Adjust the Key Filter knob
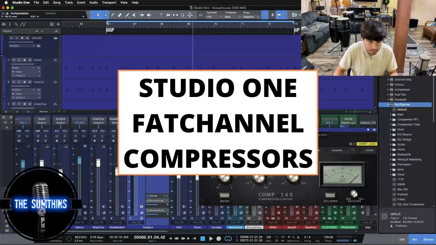Image resolution: width=436 pixels, height=245 pixels. coord(354,194)
